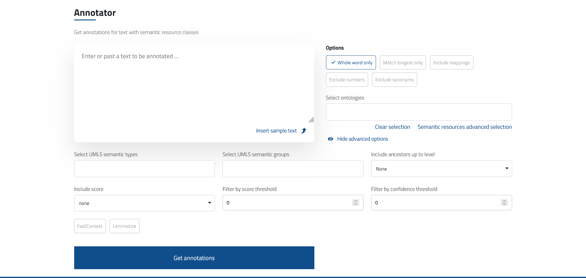Turn on the Lemmatize option

125,226
